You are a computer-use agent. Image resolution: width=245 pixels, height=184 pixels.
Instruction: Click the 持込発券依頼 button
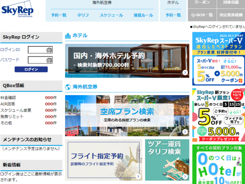(x=231, y=15)
